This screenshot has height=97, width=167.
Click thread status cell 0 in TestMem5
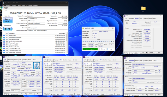pos(83,42)
